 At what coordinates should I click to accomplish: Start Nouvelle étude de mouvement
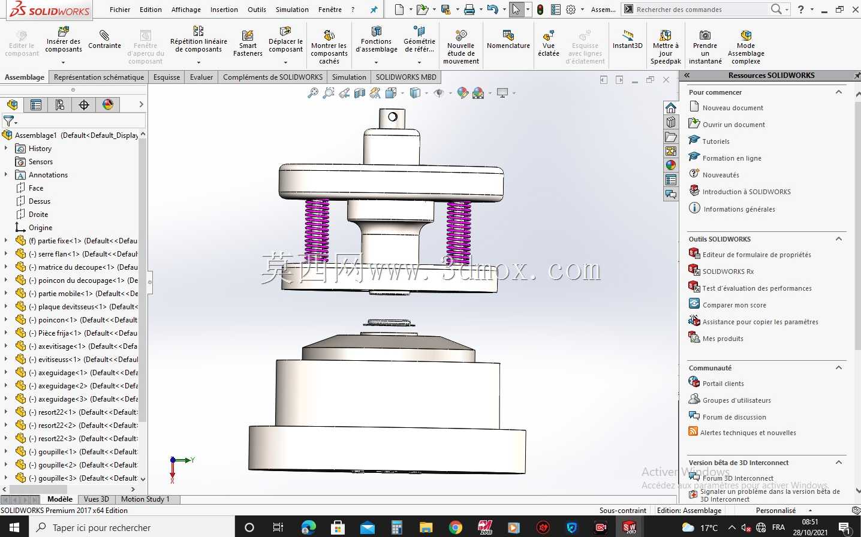tap(460, 47)
